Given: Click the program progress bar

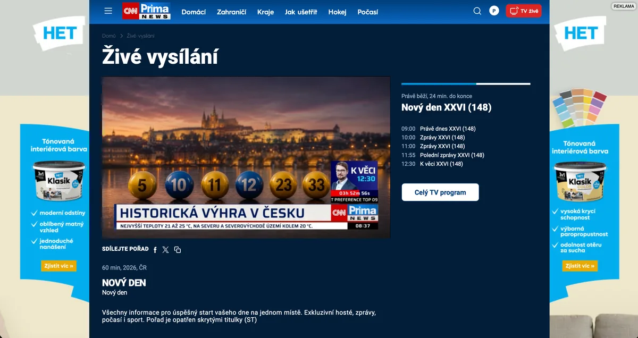Looking at the screenshot, I should 466,84.
